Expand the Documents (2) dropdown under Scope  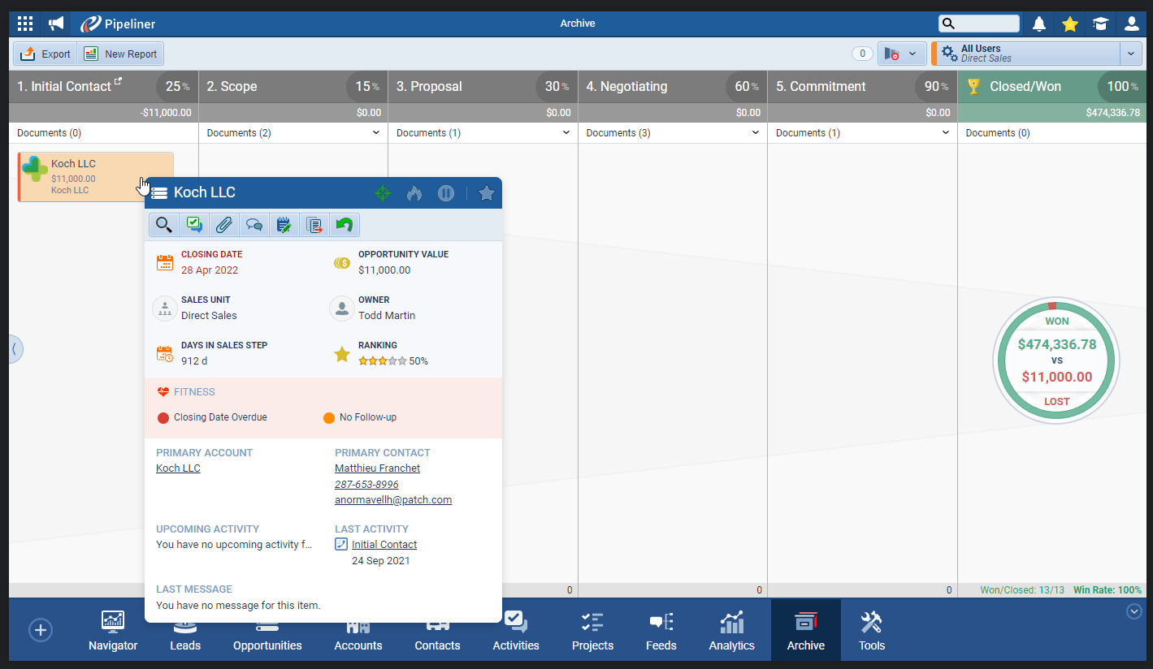coord(376,133)
